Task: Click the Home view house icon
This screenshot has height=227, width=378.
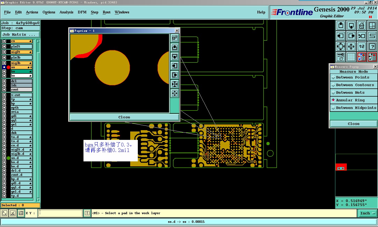Action: [362, 25]
